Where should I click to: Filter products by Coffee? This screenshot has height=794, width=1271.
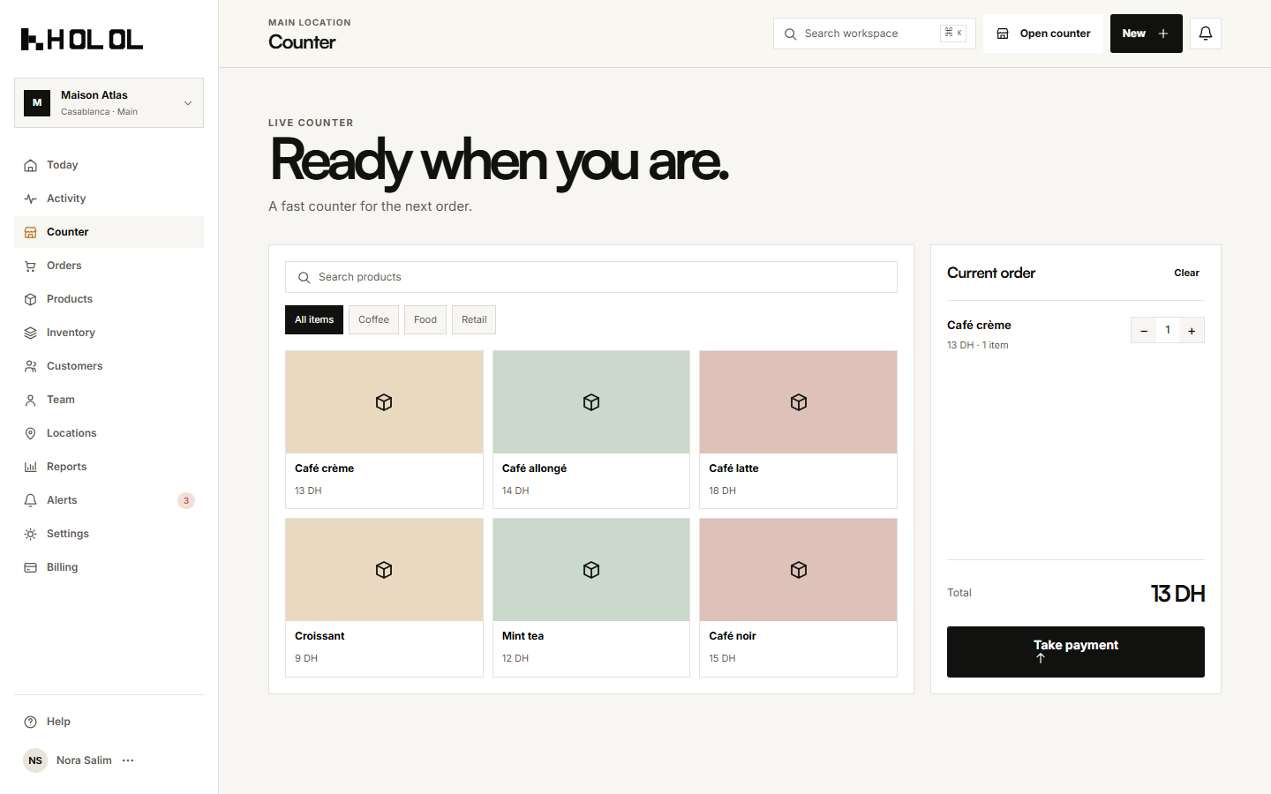pos(373,320)
